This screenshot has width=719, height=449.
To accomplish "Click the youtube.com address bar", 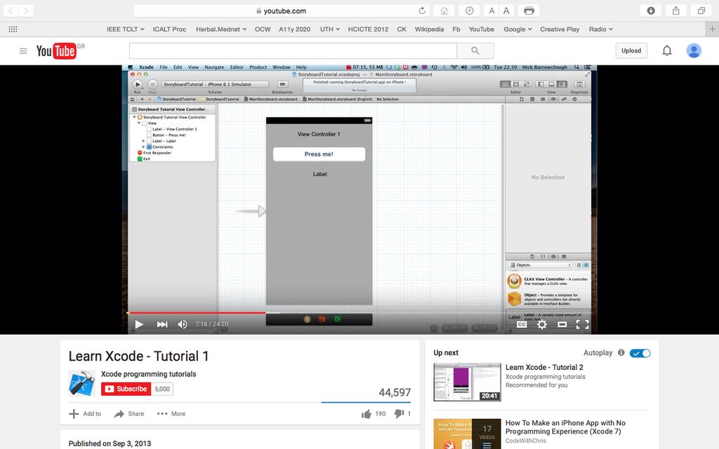I will pyautogui.click(x=282, y=11).
